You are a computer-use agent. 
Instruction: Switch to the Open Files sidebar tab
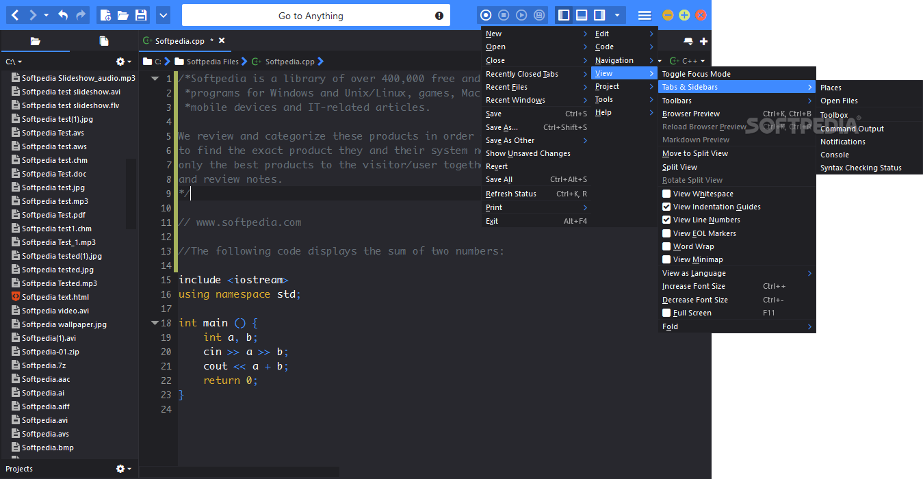tap(104, 41)
